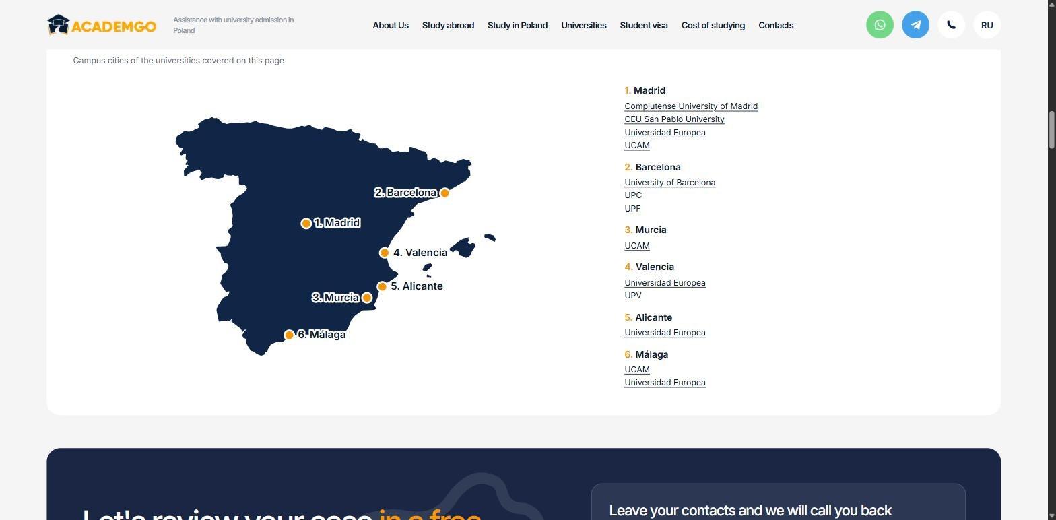
Task: Open the Contacts menu item
Action: [776, 25]
